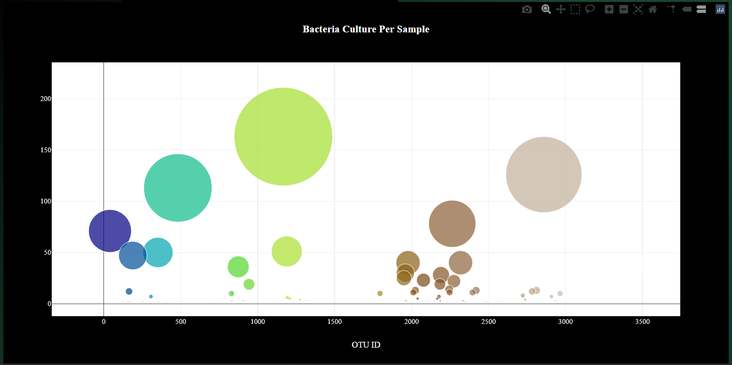This screenshot has height=365, width=732.
Task: Zoom in using the plus icon
Action: pos(609,9)
